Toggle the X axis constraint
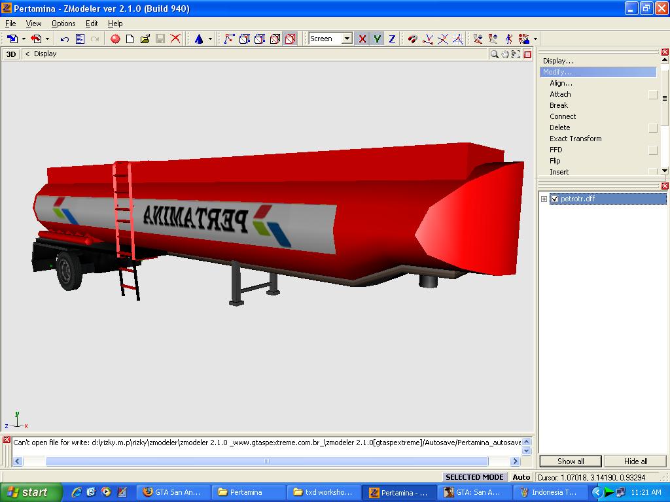The height and width of the screenshot is (502, 670). coord(362,39)
